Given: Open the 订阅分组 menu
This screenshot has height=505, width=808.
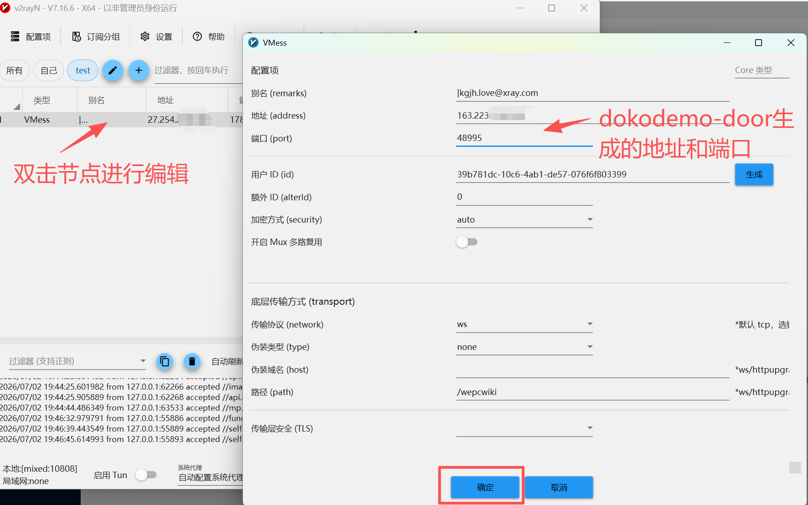Looking at the screenshot, I should coord(96,36).
